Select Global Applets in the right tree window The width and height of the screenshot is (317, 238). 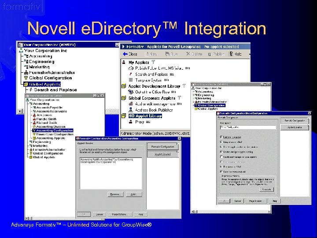[208, 109]
